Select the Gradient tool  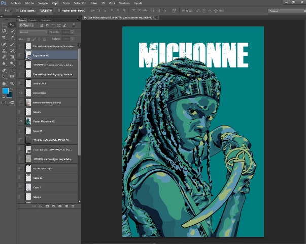pyautogui.click(x=12, y=57)
